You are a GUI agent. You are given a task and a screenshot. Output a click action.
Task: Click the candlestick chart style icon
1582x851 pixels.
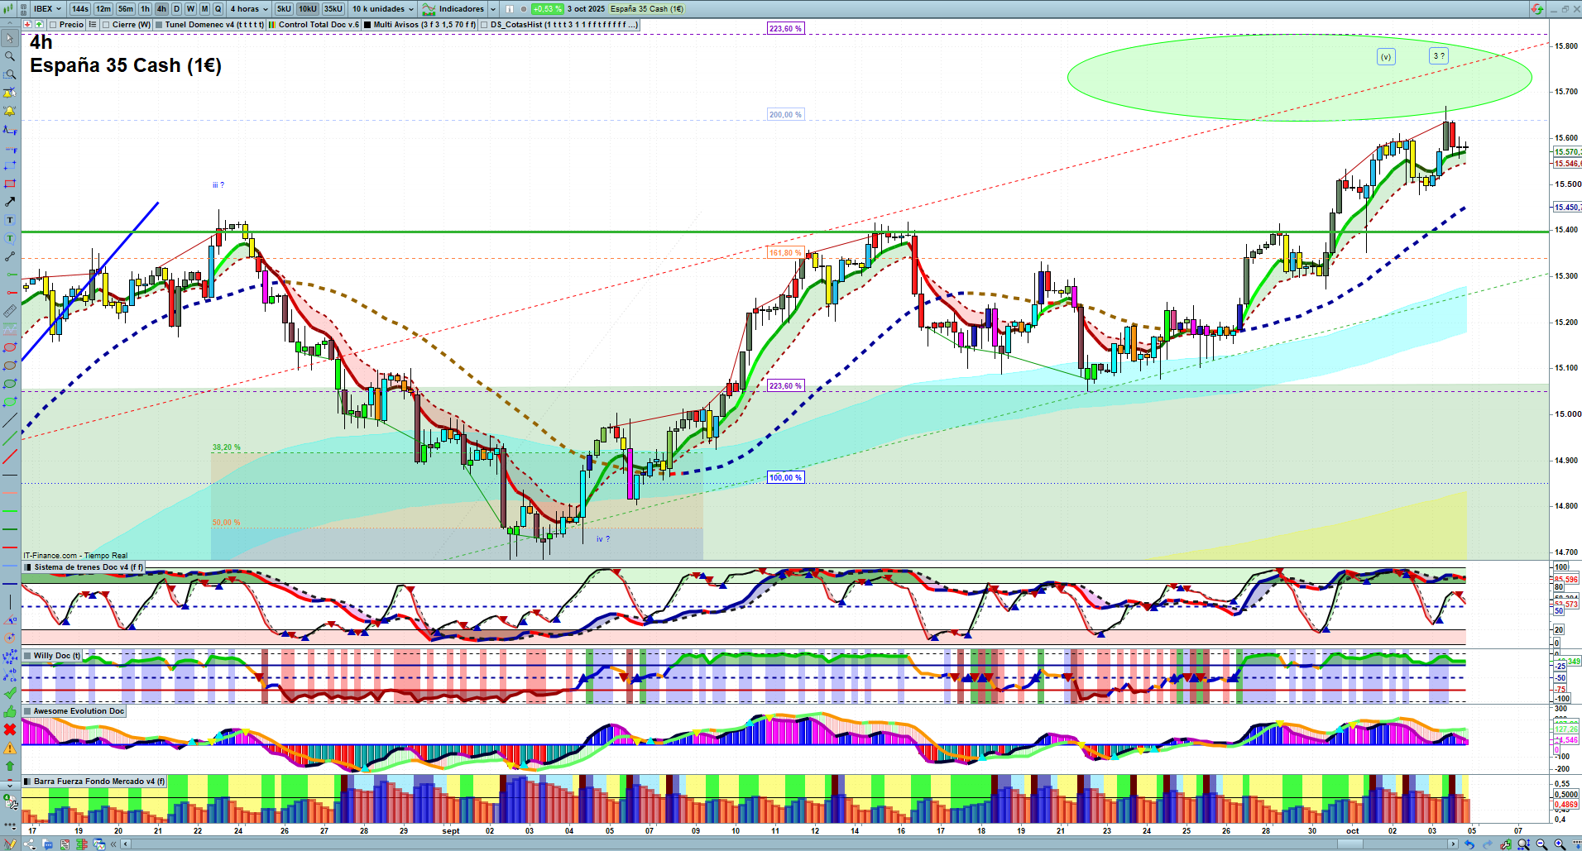[8, 9]
